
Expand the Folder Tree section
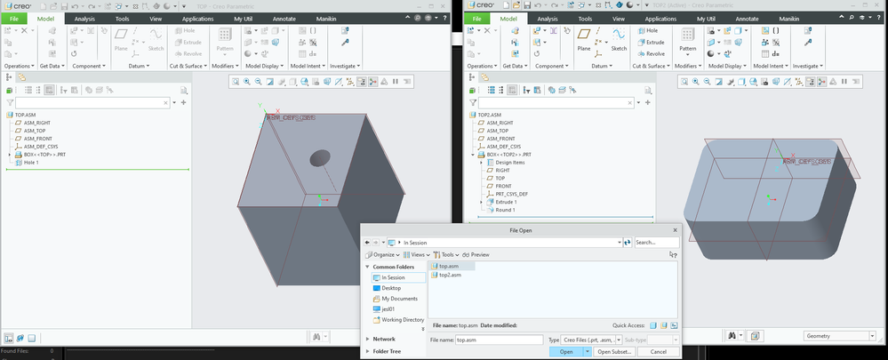(x=388, y=351)
